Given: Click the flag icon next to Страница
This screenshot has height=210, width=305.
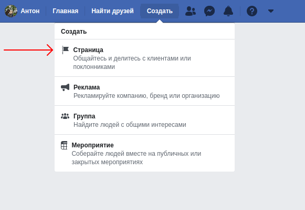Looking at the screenshot, I should pos(65,50).
